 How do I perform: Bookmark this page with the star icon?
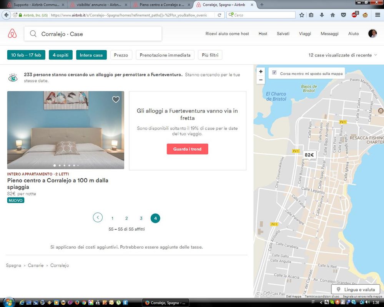click(x=302, y=15)
